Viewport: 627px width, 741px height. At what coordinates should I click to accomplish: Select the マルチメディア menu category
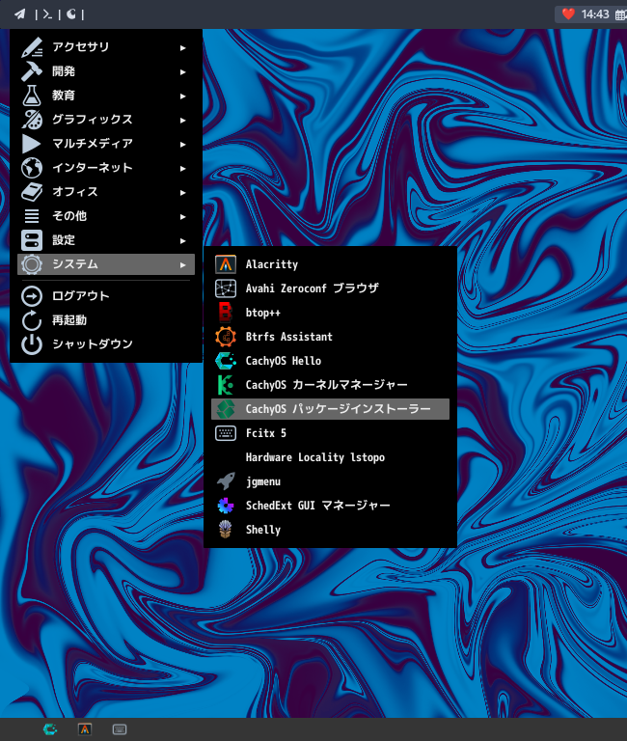tap(106, 144)
